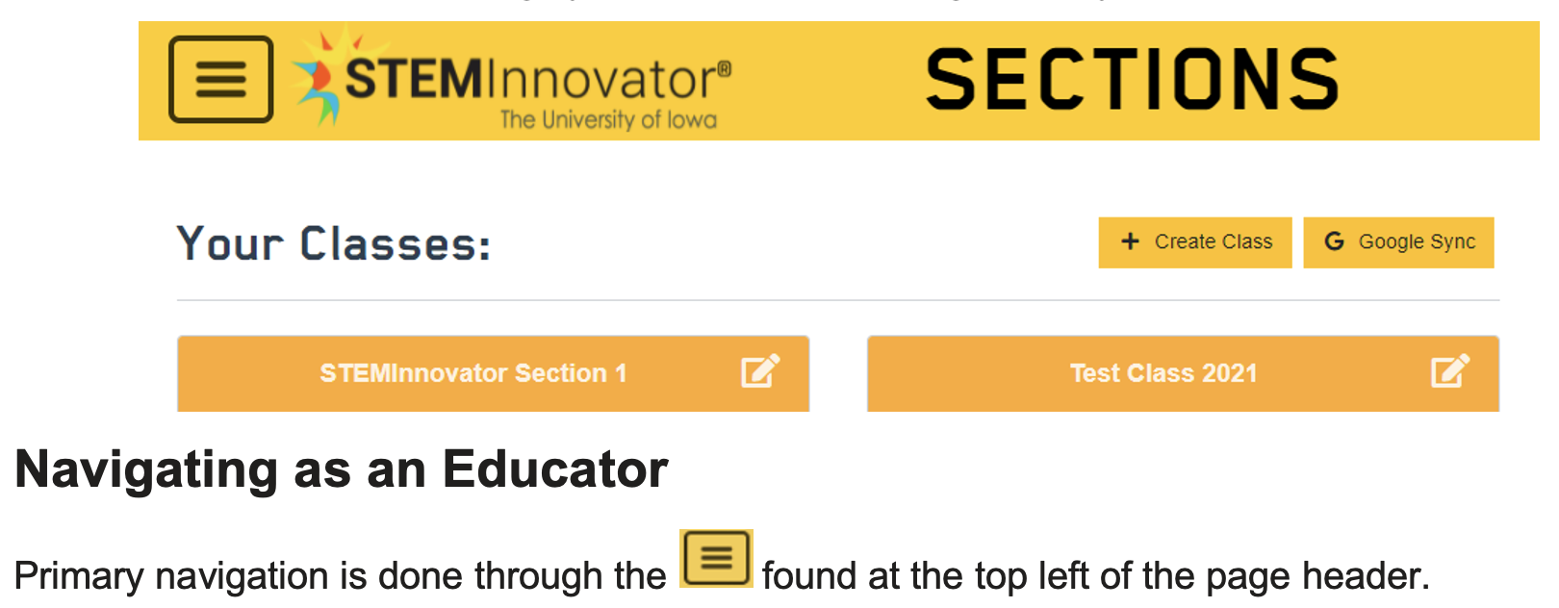Image resolution: width=1559 pixels, height=608 pixels.
Task: Click the text "Primary navigation is done"
Action: pyautogui.click(x=239, y=576)
